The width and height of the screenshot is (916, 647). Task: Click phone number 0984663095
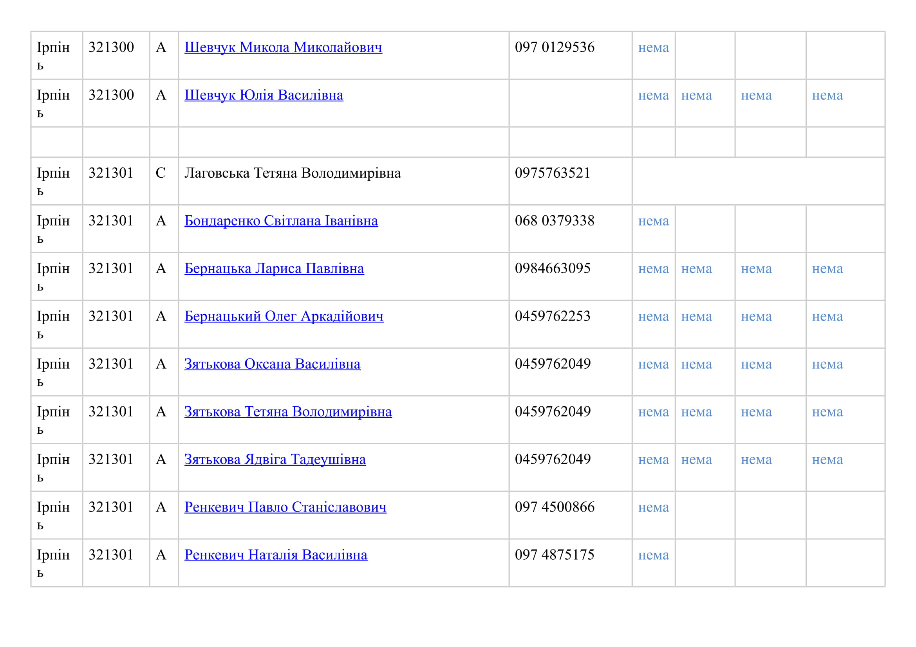[552, 269]
